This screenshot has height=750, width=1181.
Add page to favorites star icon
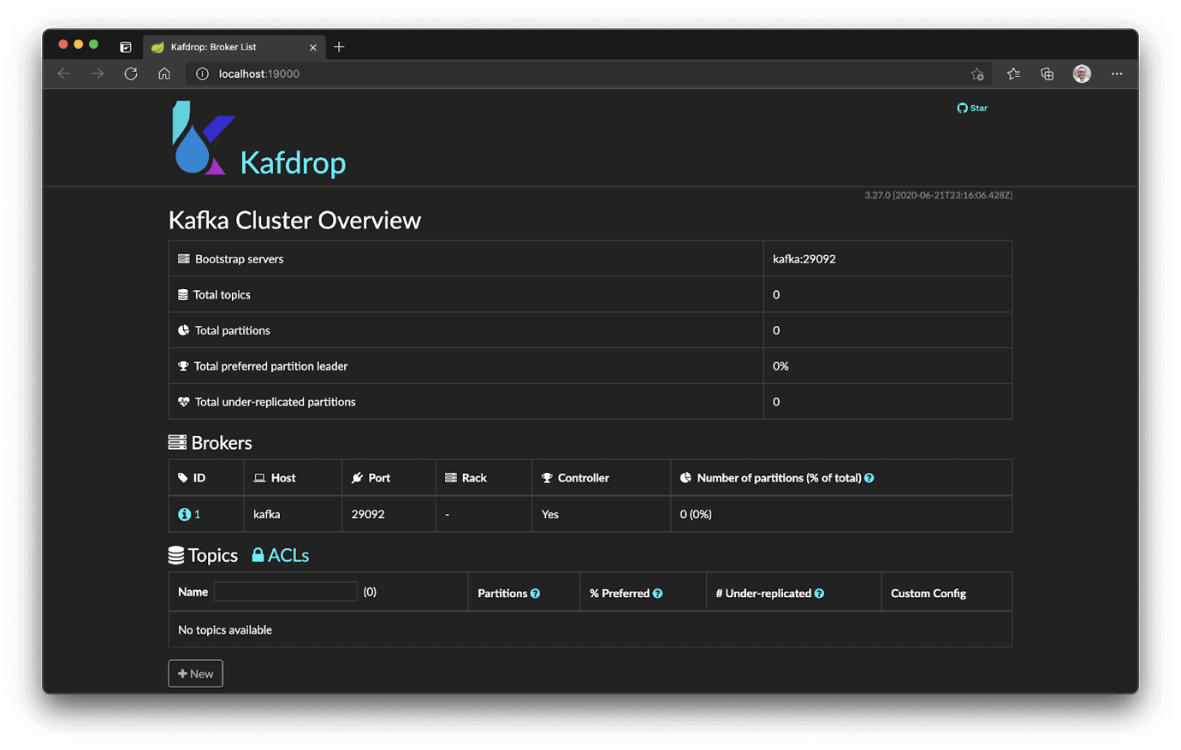tap(977, 74)
